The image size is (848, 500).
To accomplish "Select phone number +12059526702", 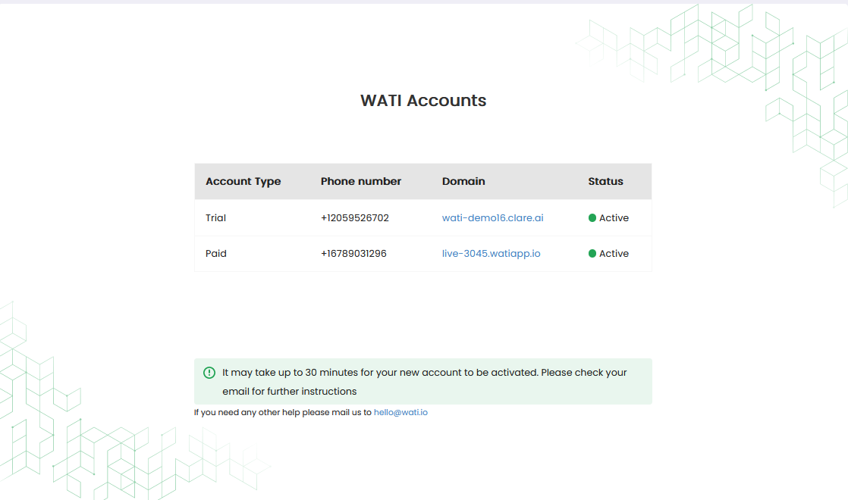I will [x=354, y=217].
